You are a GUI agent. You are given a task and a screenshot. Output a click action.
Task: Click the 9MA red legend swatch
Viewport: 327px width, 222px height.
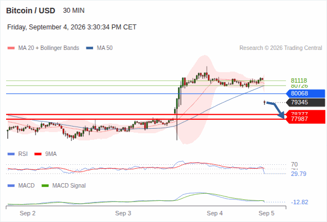click(x=38, y=154)
